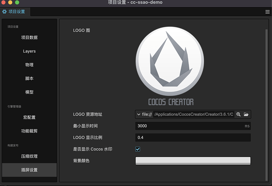272x186 pixels.
Task: Select the 插屏设置 sidebar item
Action: tap(29, 170)
